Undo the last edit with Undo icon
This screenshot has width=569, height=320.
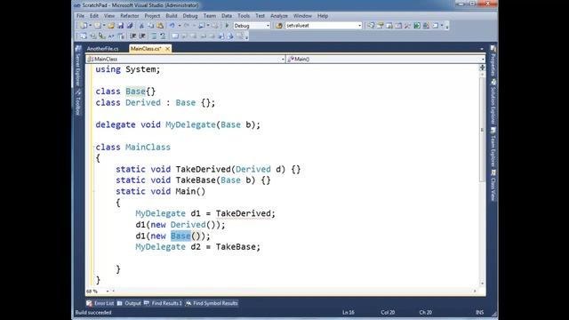[x=172, y=26]
